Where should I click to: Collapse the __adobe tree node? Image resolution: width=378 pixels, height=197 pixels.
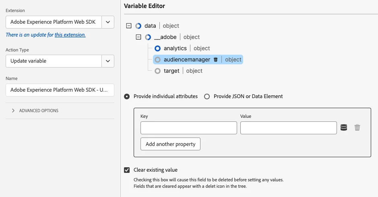point(138,37)
